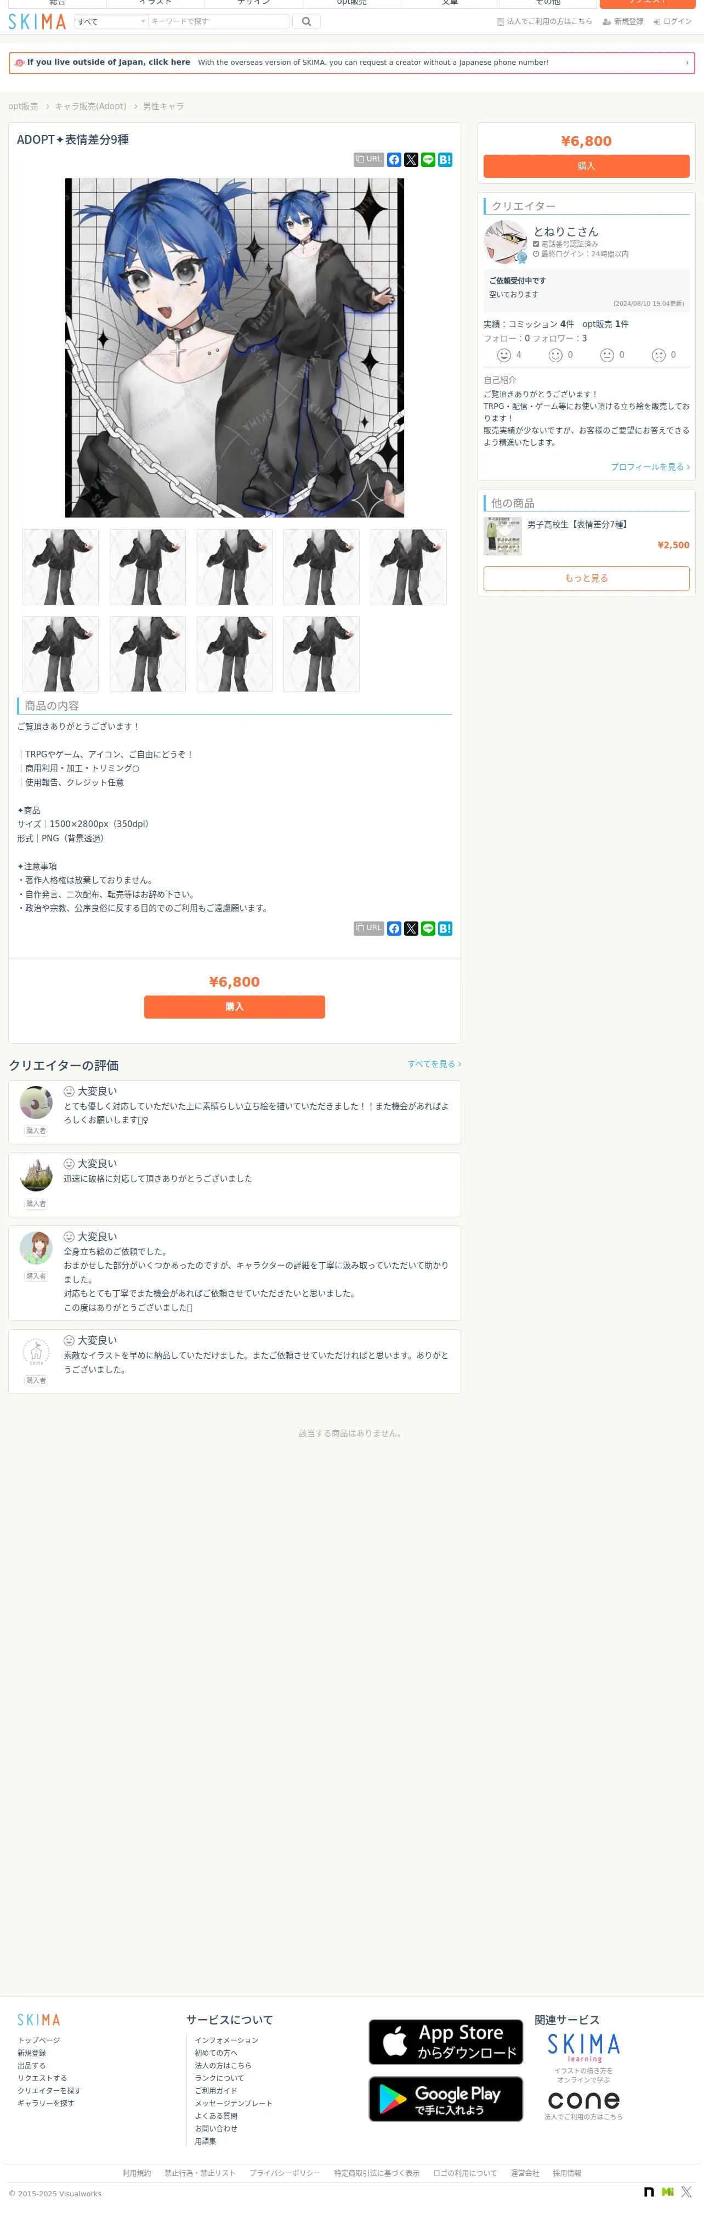
Task: Share on LINE via icon above main image
Action: [x=428, y=160]
